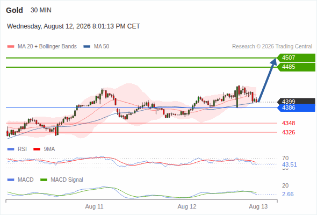Screen dimensions: 317x215
Task: Select the 4485 resistance price tag
Action: point(296,67)
